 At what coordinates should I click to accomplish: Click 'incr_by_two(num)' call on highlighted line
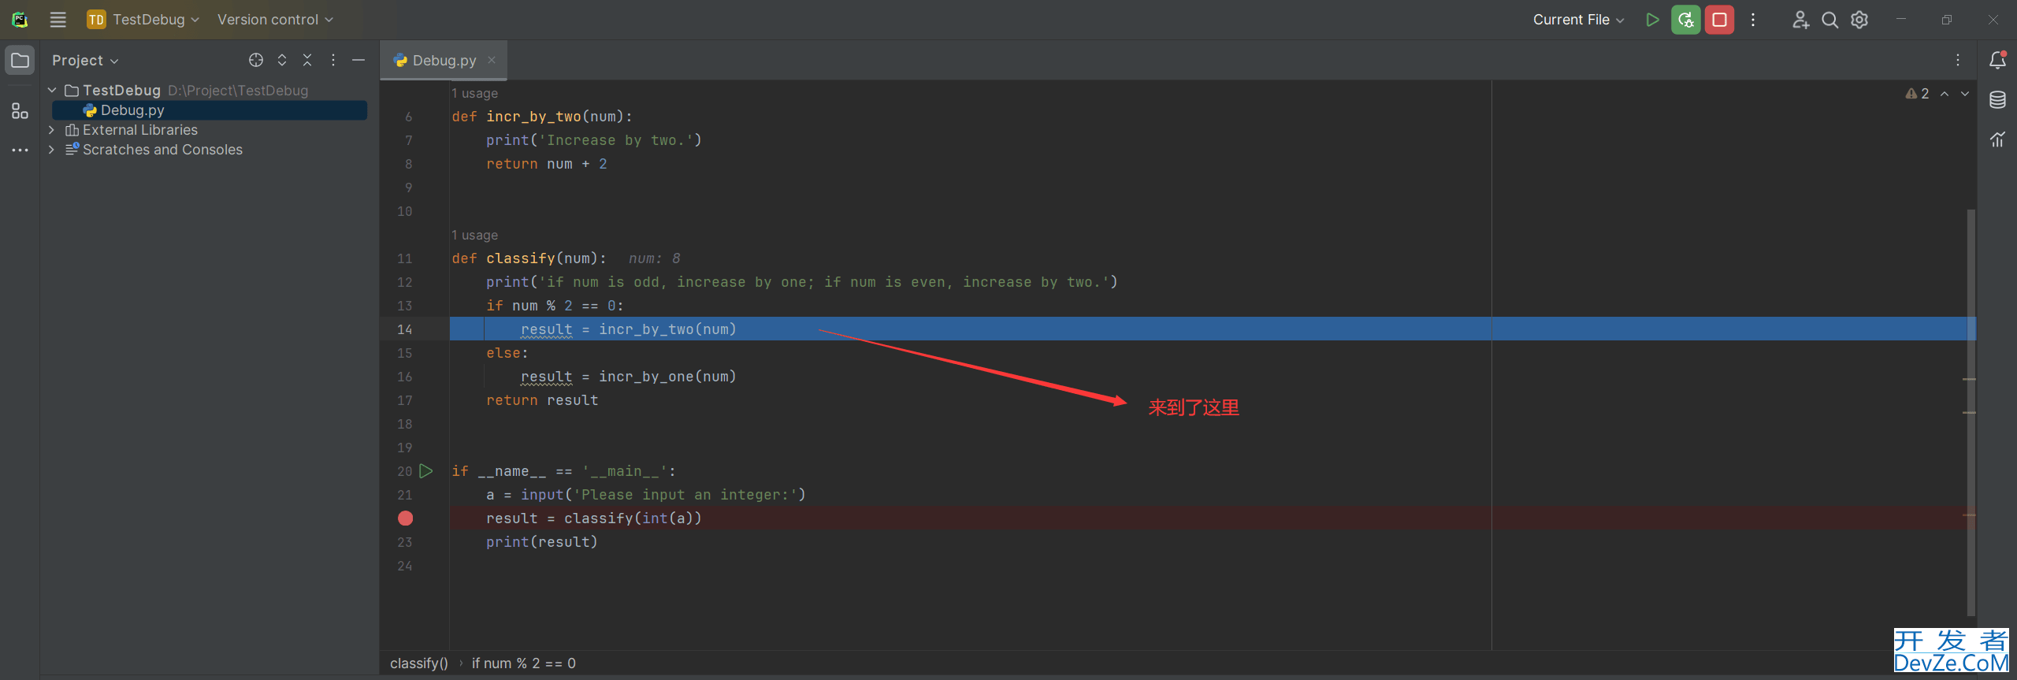(x=667, y=329)
